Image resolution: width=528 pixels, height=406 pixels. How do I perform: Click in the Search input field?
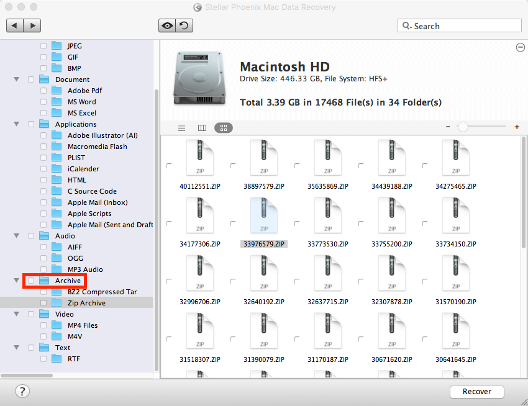459,26
